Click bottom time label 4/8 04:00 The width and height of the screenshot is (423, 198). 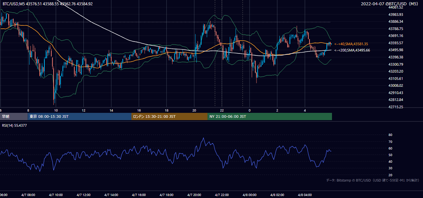(305, 195)
